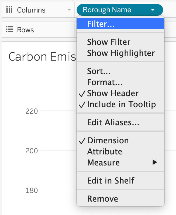This screenshot has height=215, width=176.
Task: Click the Columns shelf icon
Action: pos(9,10)
